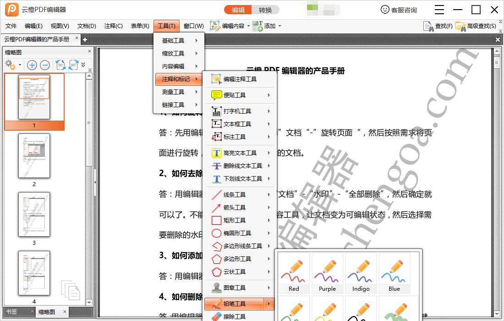Open the 编辑(E) menu
The width and height of the screenshot is (504, 321).
pyautogui.click(x=33, y=26)
